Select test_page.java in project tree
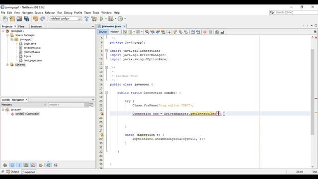The image size is (318, 179). [33, 61]
